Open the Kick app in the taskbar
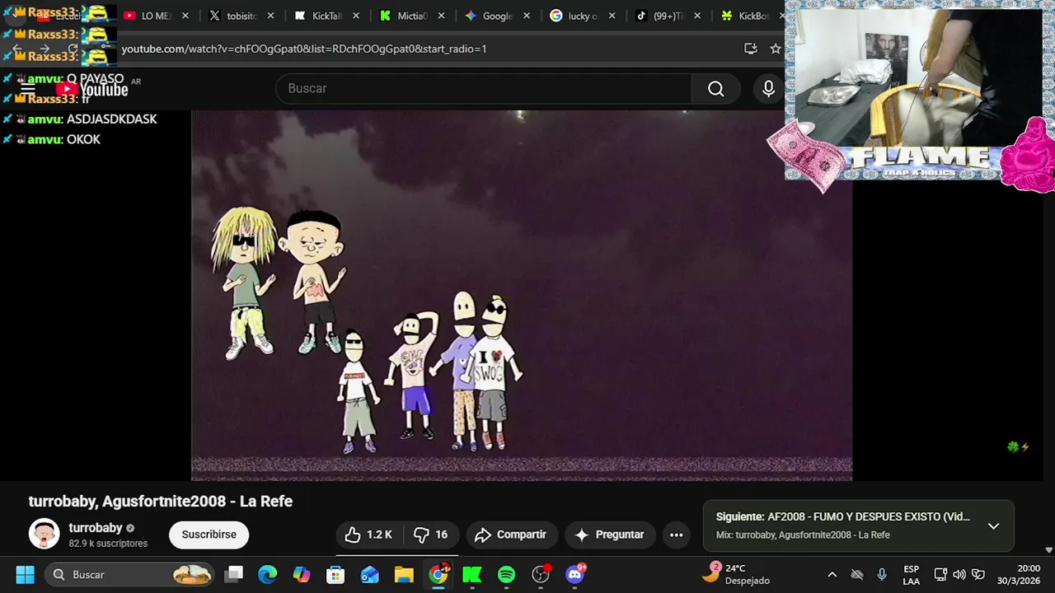The height and width of the screenshot is (593, 1055). pyautogui.click(x=472, y=574)
